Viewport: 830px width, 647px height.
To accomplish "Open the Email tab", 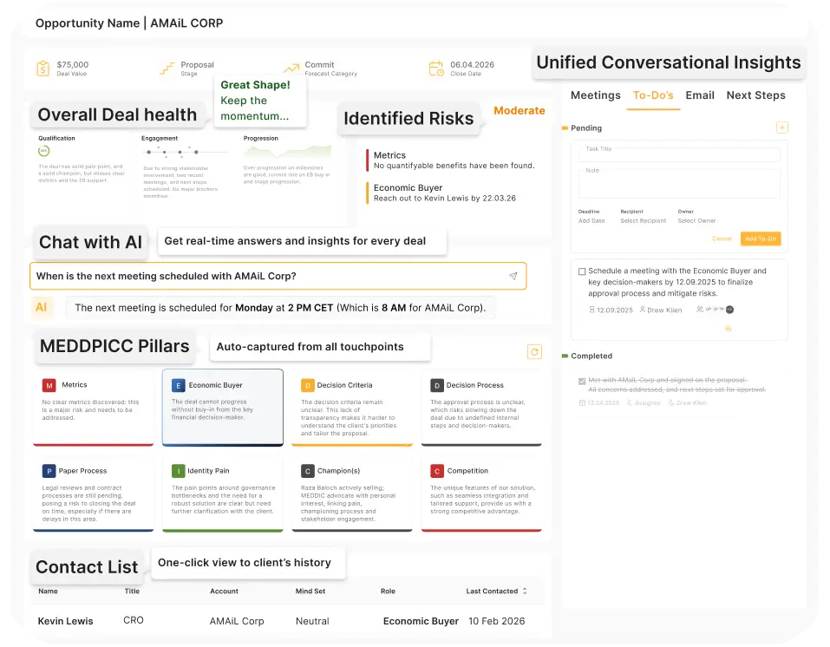I will (x=699, y=95).
